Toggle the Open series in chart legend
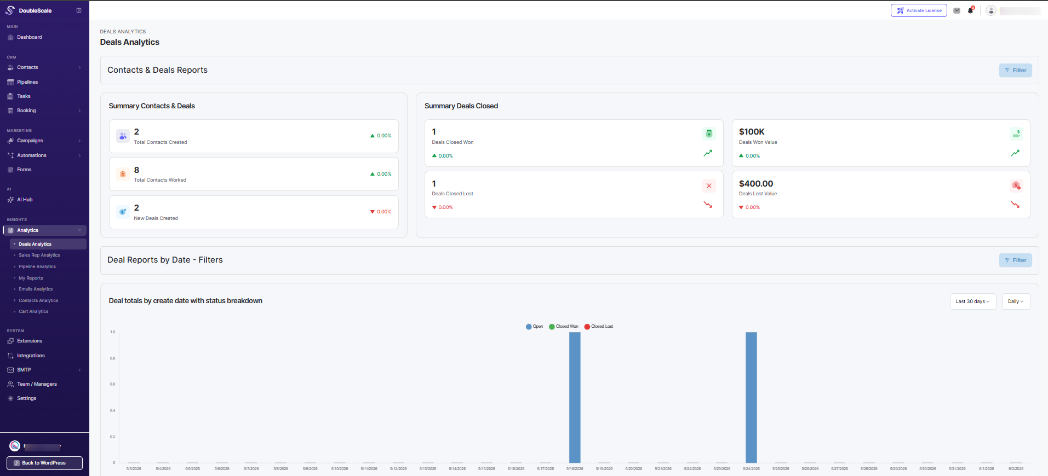Viewport: 1048px width, 476px height. click(x=534, y=327)
